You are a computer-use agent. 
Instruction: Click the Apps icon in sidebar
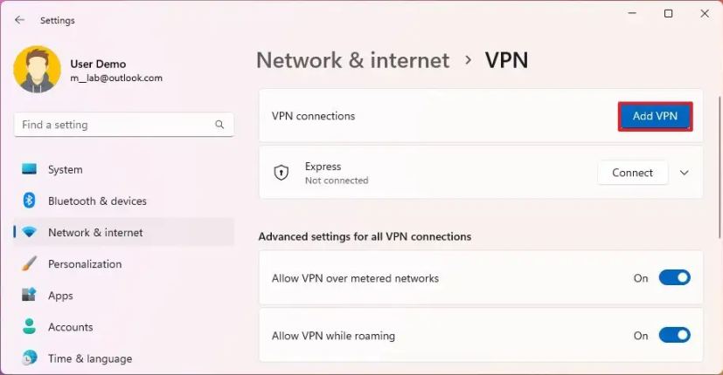click(30, 296)
